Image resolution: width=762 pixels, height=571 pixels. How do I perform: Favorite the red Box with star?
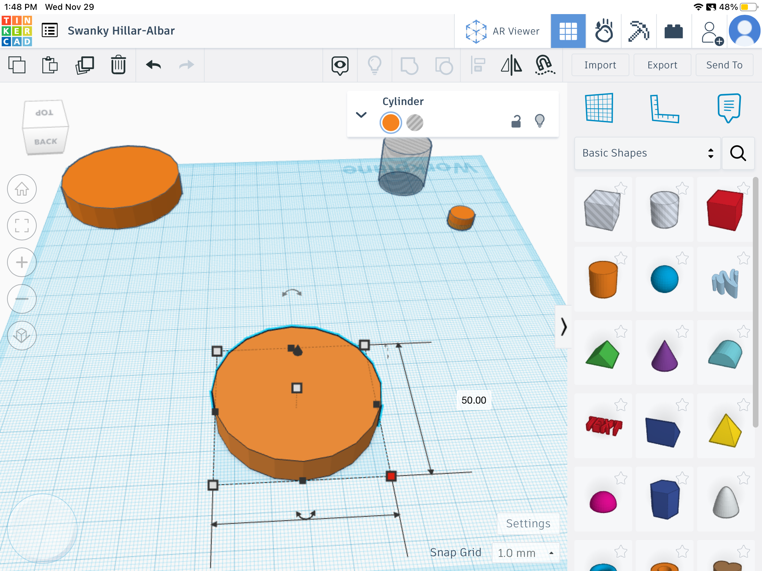(744, 188)
